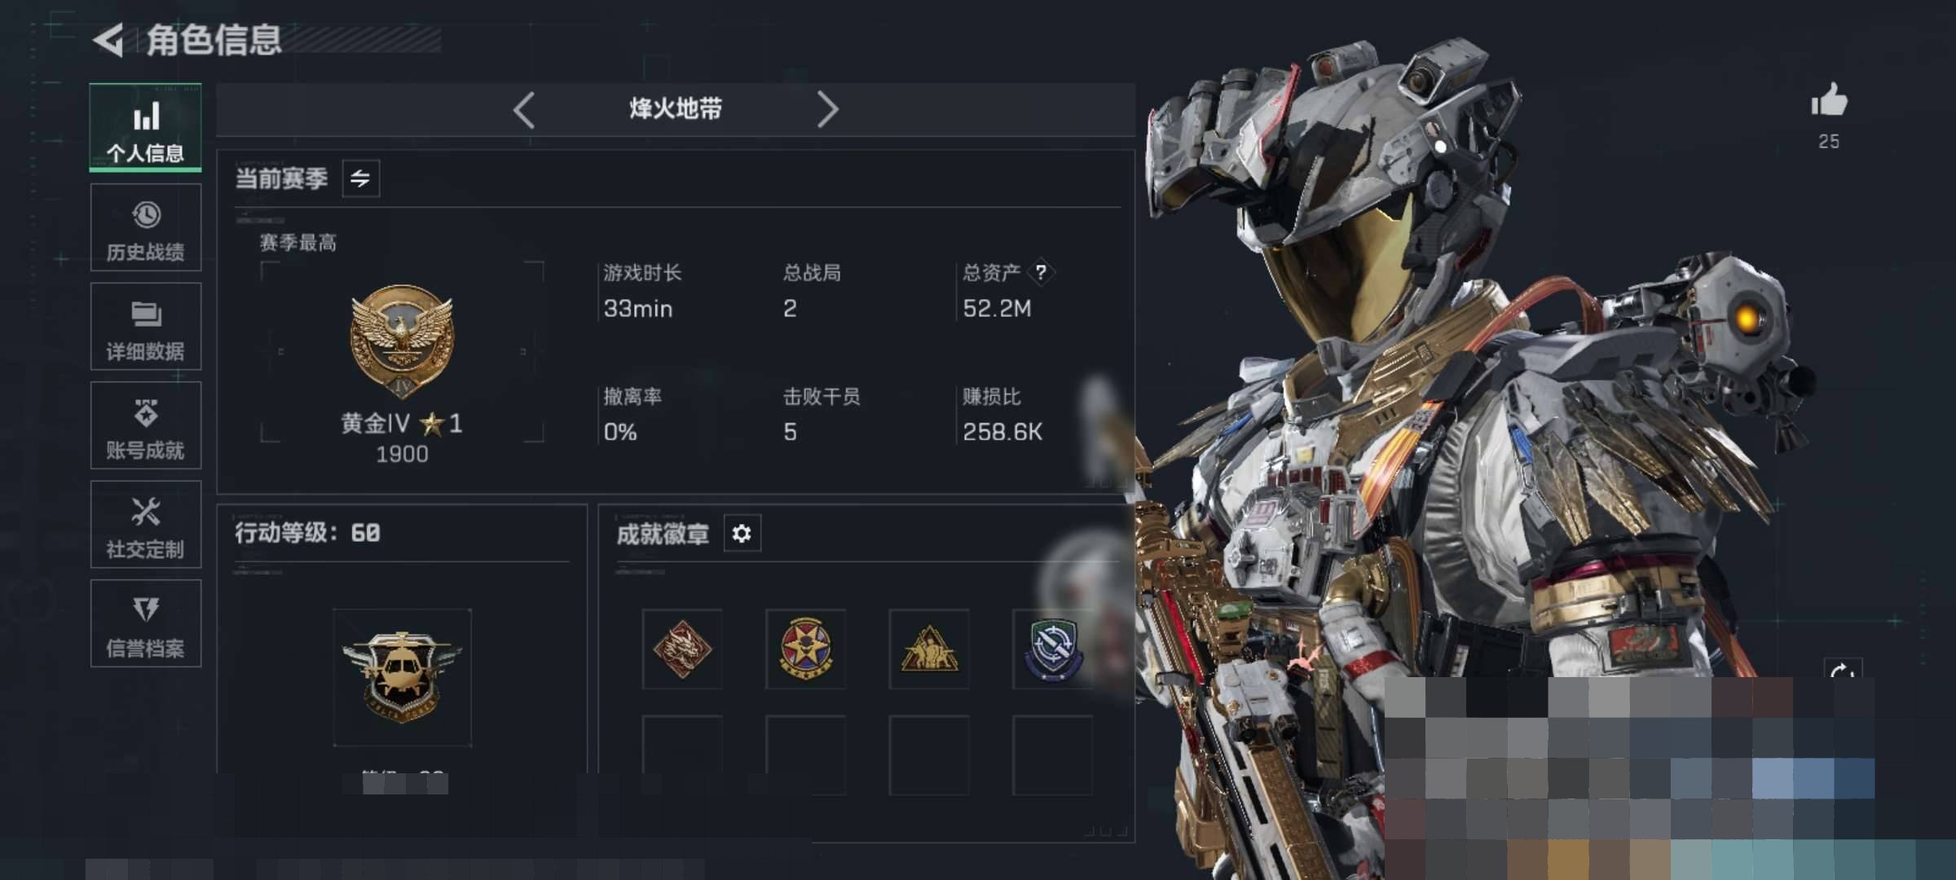Image resolution: width=1956 pixels, height=880 pixels.
Task: Switch to the 详细数据 tab
Action: click(x=146, y=326)
